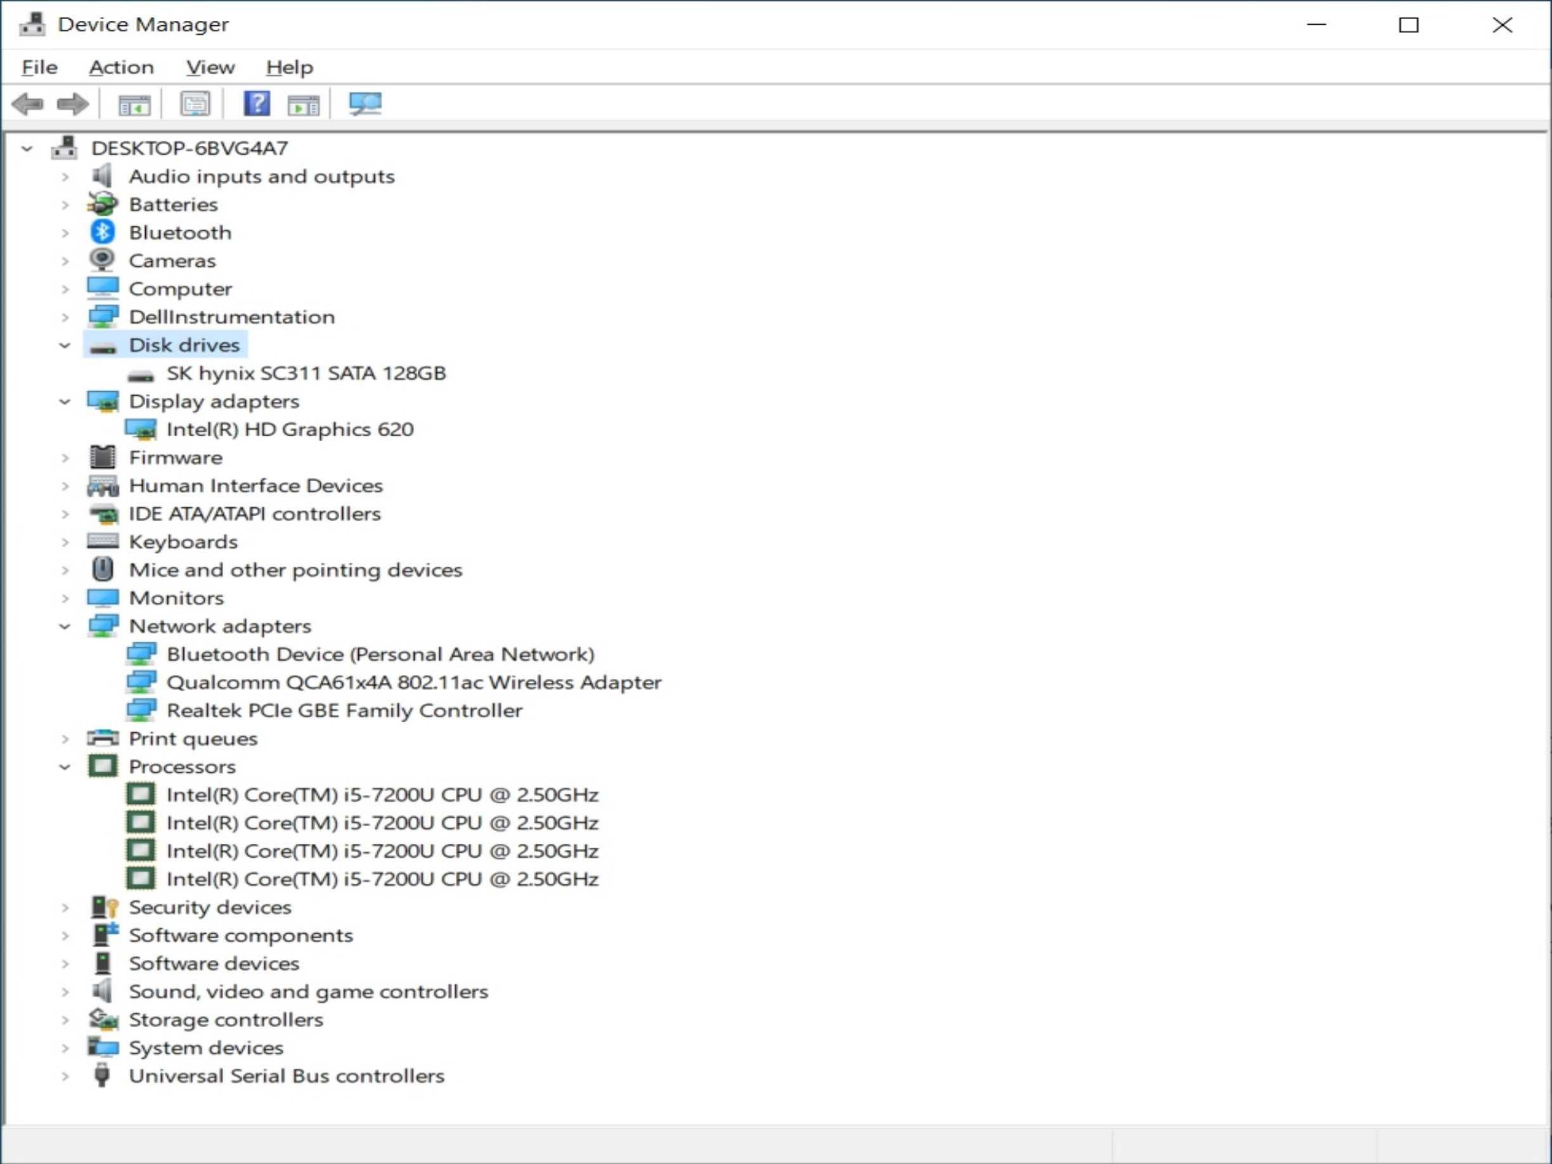Close the Device Manager window
The width and height of the screenshot is (1552, 1164).
tap(1502, 25)
